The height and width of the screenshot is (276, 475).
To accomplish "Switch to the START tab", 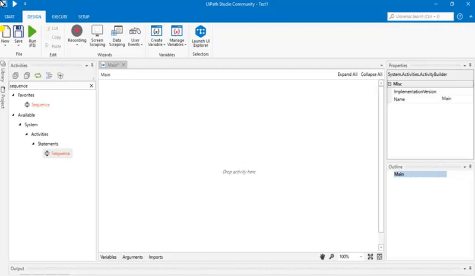I will coord(9,17).
